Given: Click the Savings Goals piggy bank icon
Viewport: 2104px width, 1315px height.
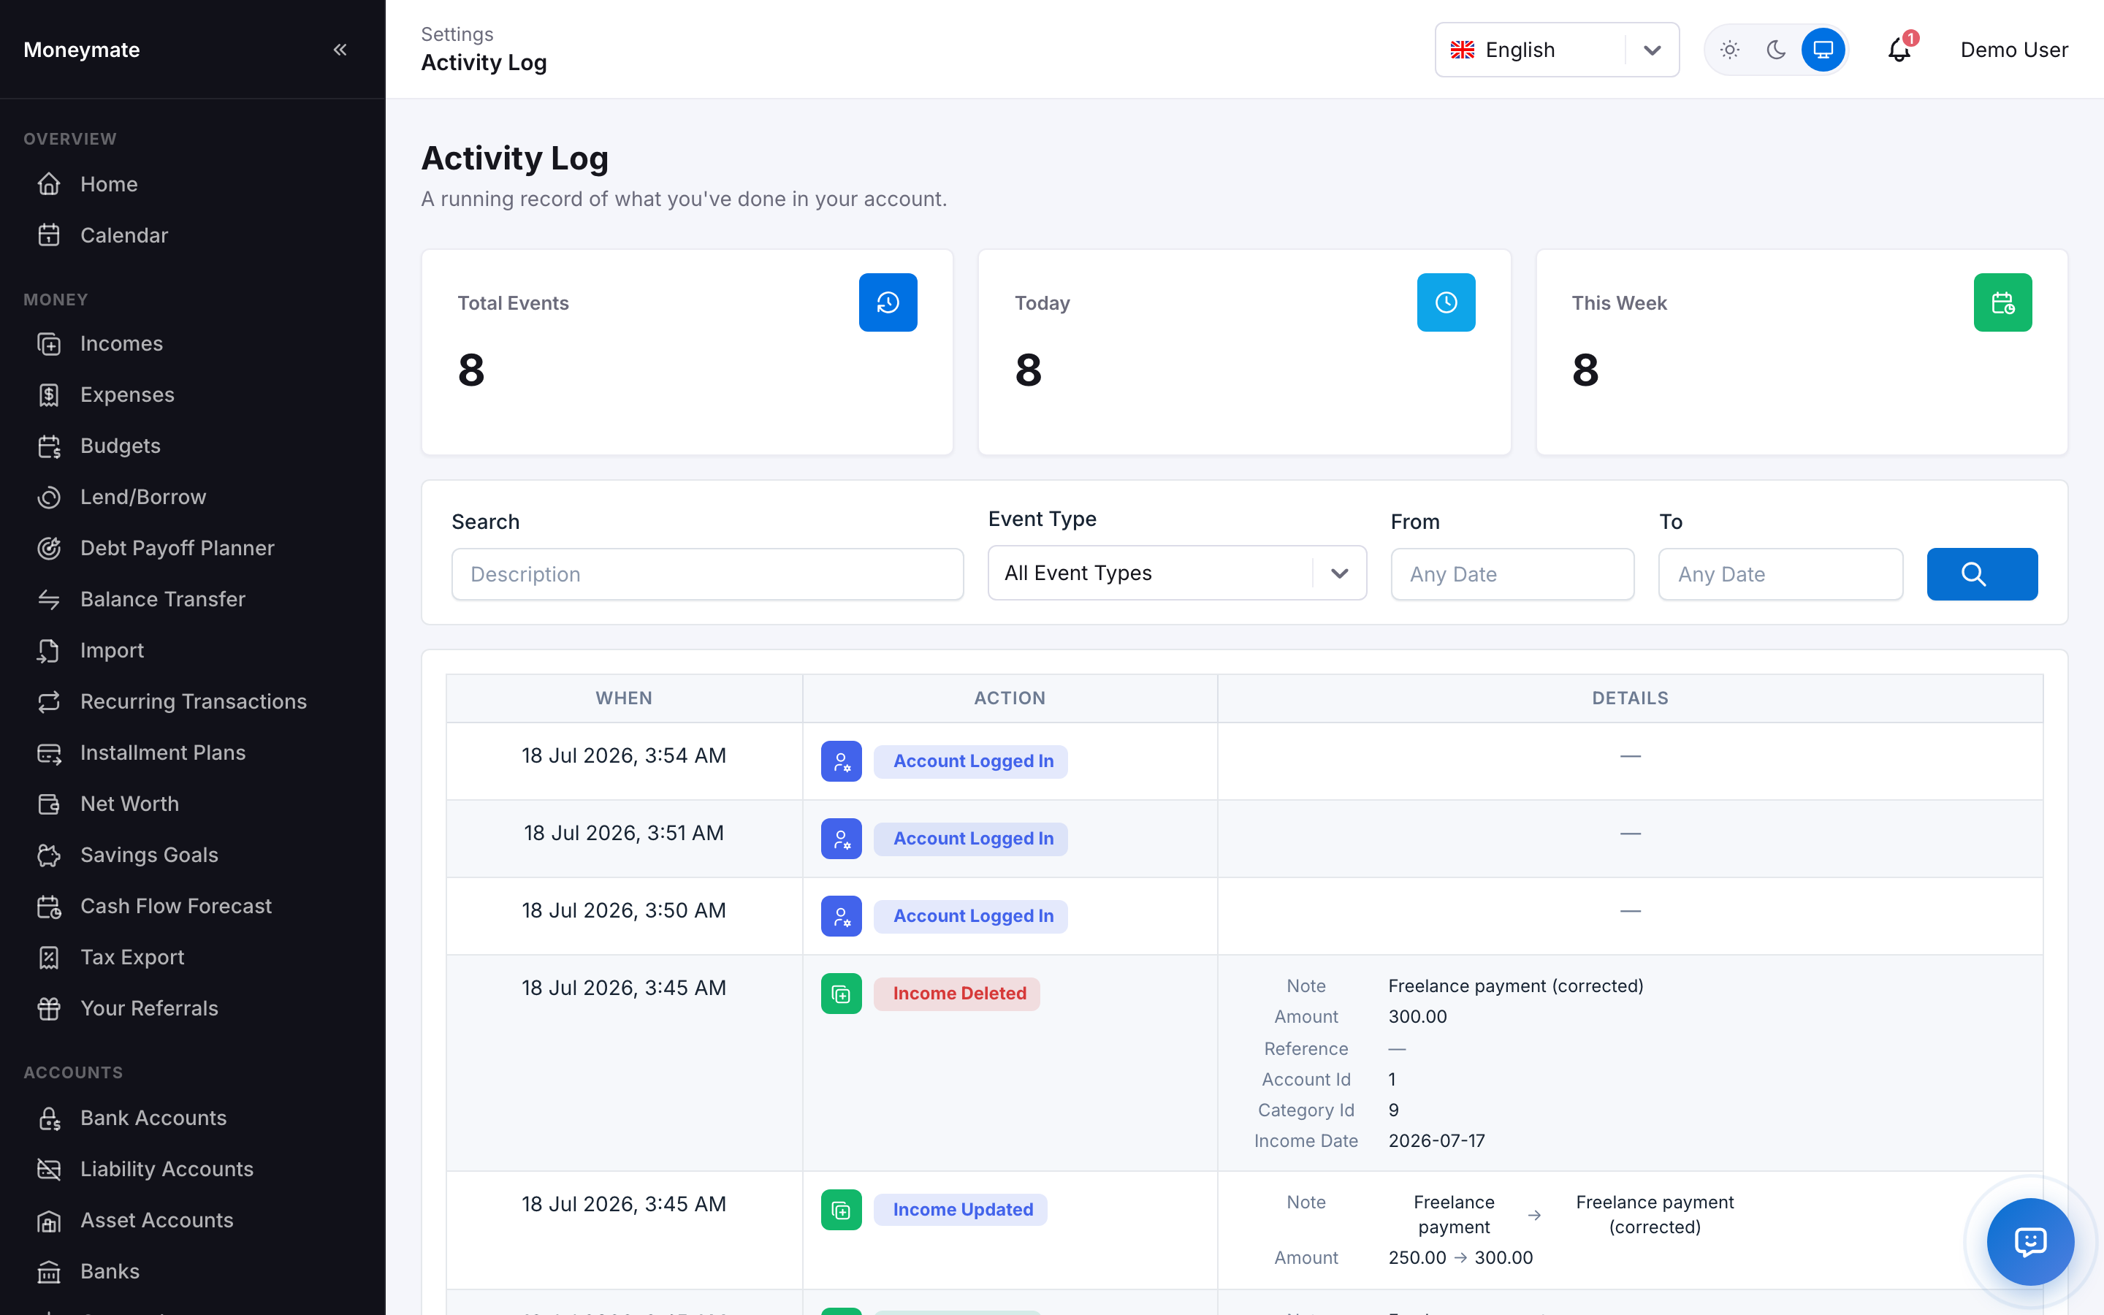Looking at the screenshot, I should pyautogui.click(x=50, y=855).
